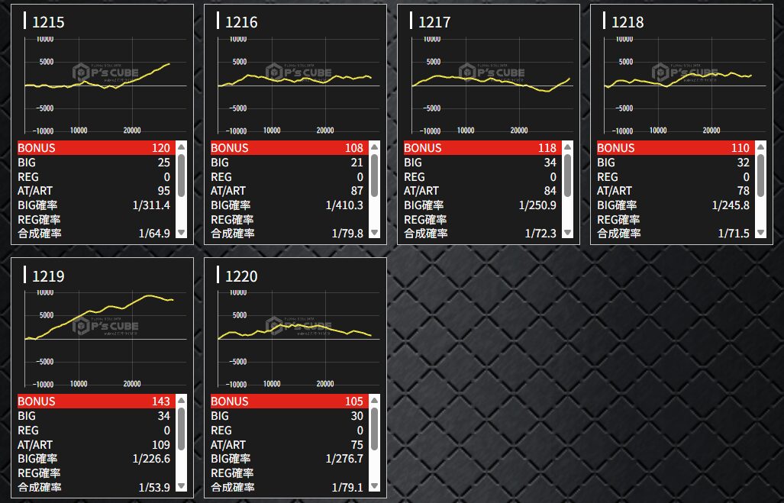Open the slump graph for machine 1215
The image size is (784, 503).
coord(105,85)
